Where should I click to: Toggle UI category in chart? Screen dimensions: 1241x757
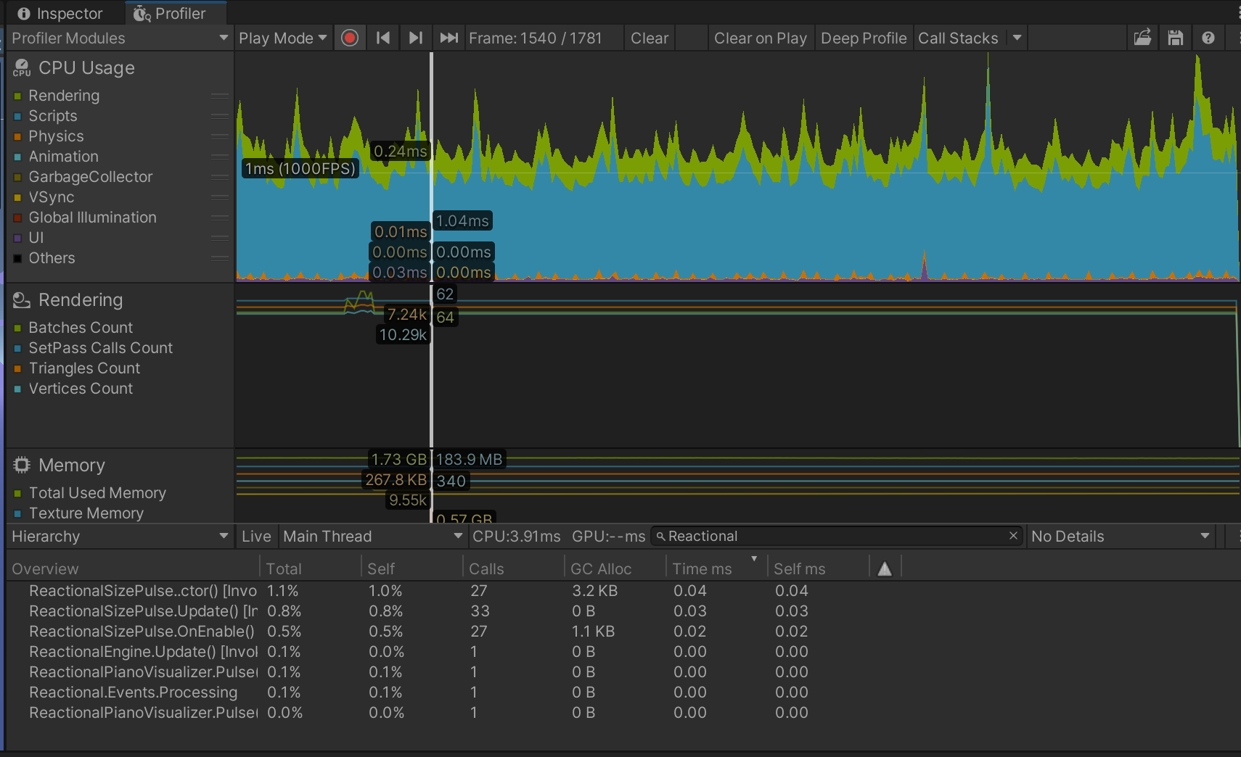coord(17,238)
